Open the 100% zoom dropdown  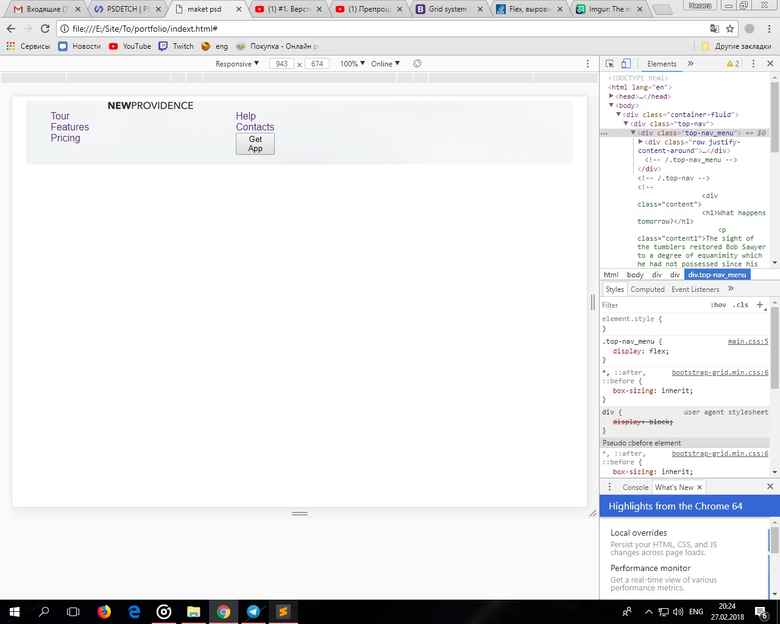[352, 64]
